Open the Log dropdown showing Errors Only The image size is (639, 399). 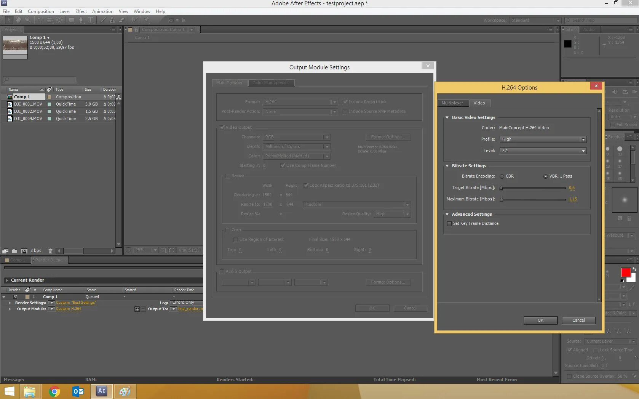pyautogui.click(x=187, y=303)
